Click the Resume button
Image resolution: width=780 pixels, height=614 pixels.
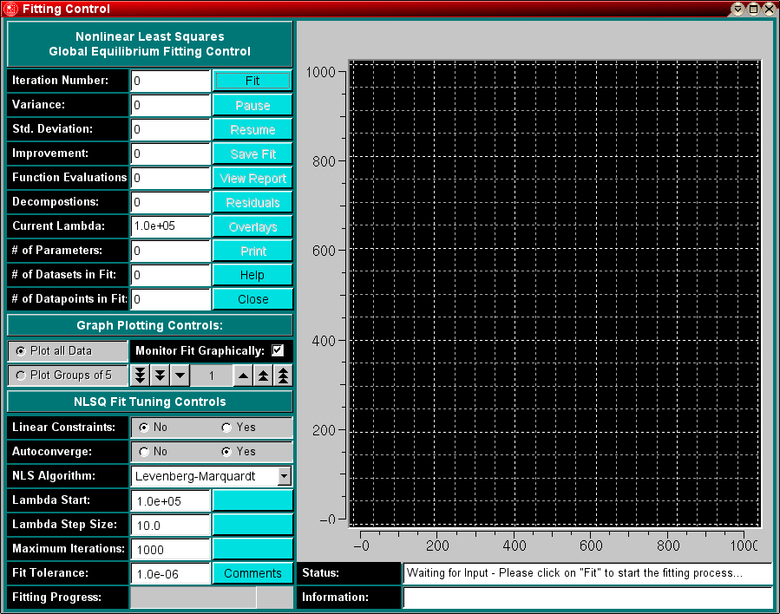[x=252, y=129]
